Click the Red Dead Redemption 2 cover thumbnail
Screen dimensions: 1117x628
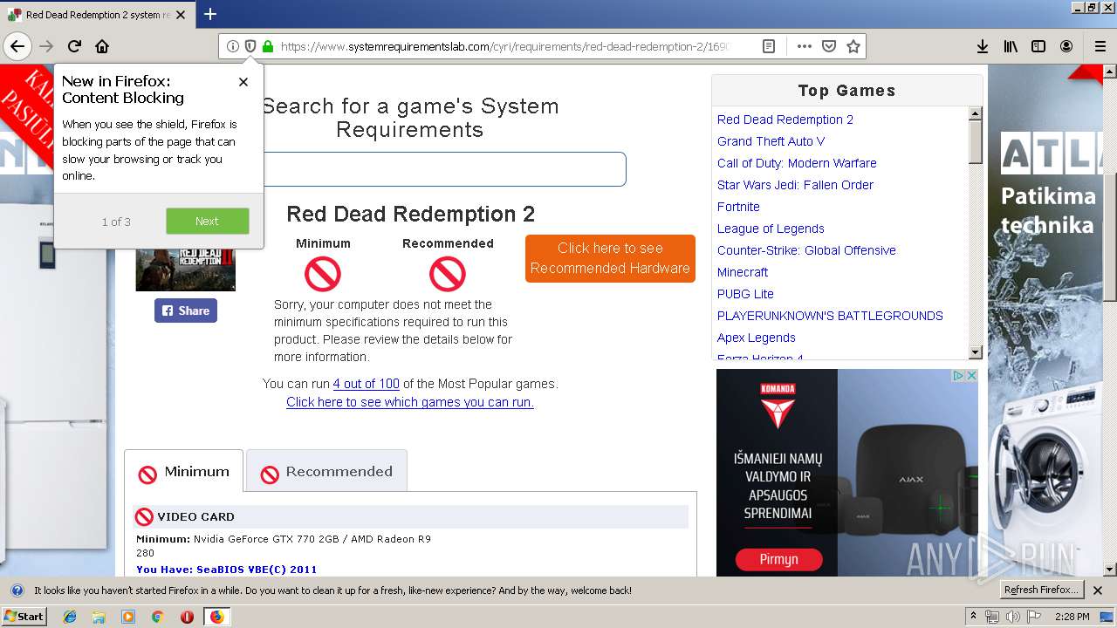tap(186, 270)
